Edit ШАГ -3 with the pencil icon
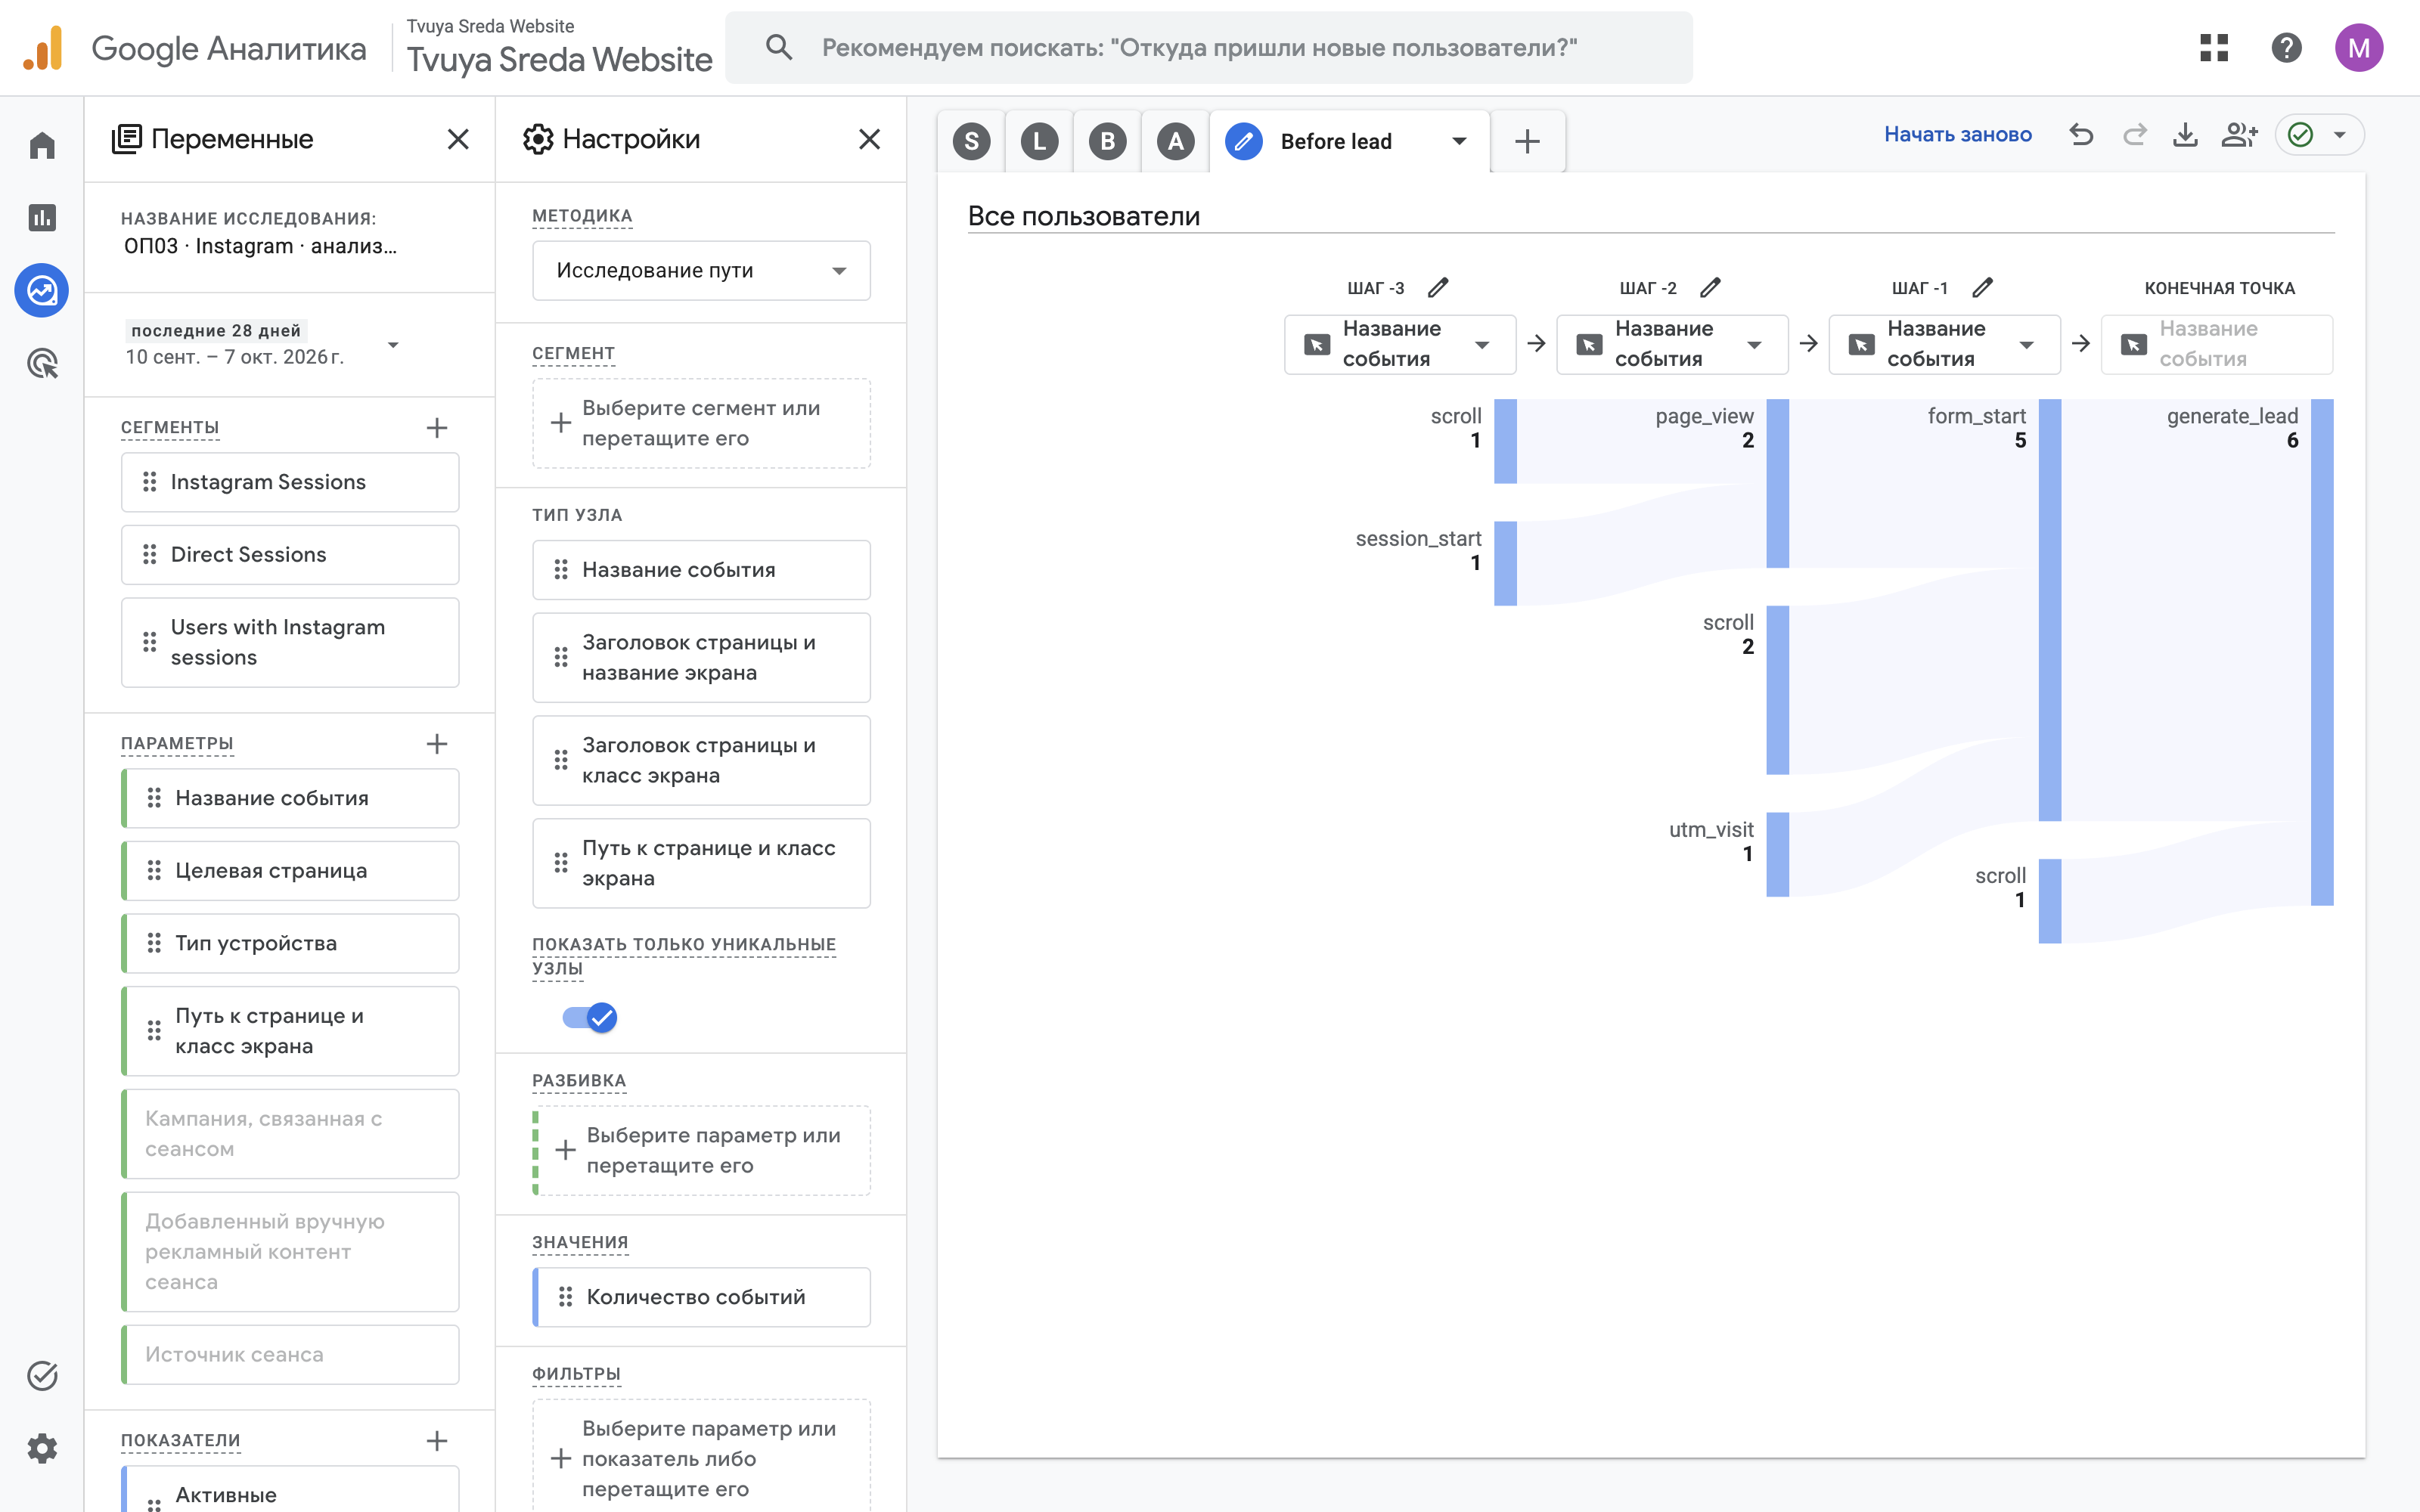2420x1512 pixels. pyautogui.click(x=1438, y=288)
